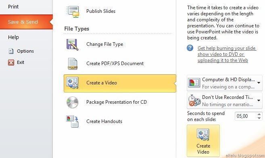The width and height of the screenshot is (265, 158).
Task: Select the Save & Send tab
Action: coord(26,22)
